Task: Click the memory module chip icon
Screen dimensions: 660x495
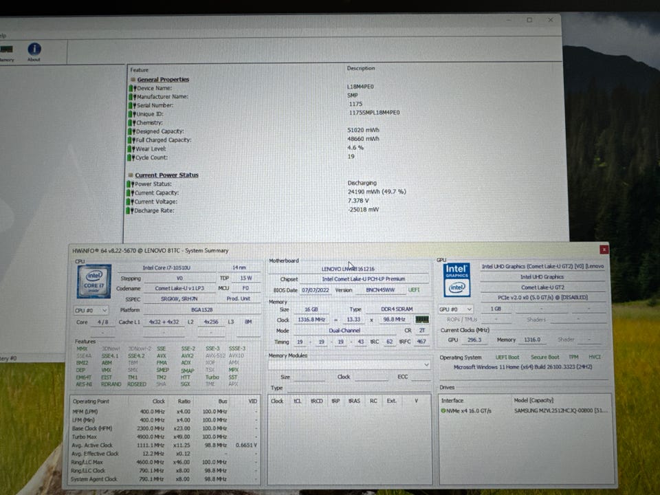Action: click(x=421, y=320)
